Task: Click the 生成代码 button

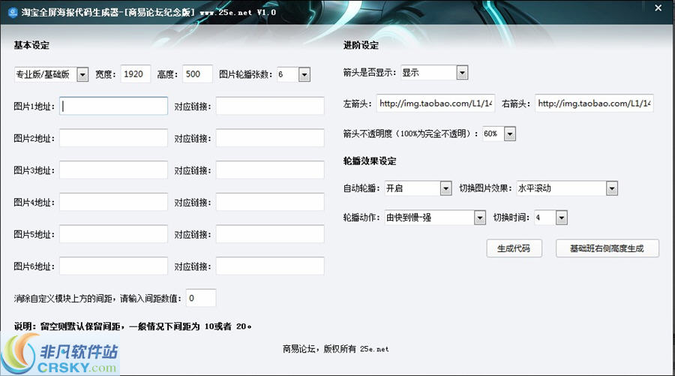Action: click(x=514, y=248)
